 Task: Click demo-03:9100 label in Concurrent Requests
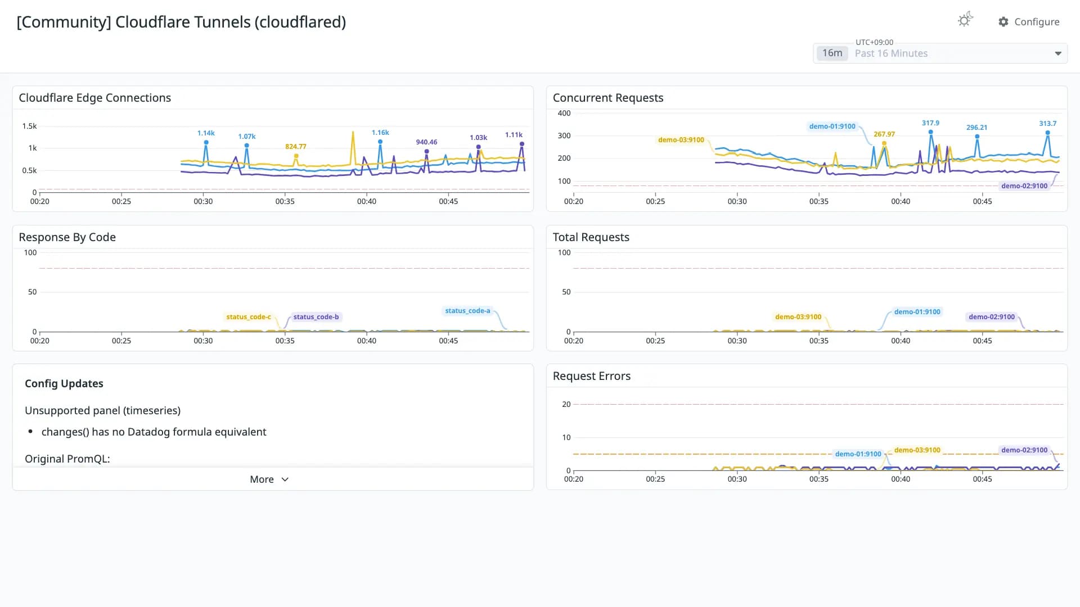click(x=681, y=140)
